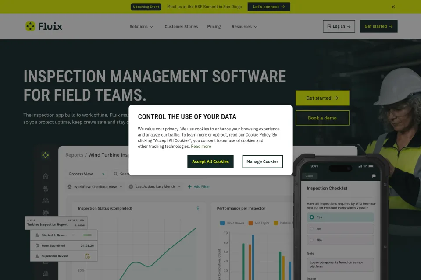Click the Started S. Brown progress bar
This screenshot has height=280, width=421.
coord(88,235)
